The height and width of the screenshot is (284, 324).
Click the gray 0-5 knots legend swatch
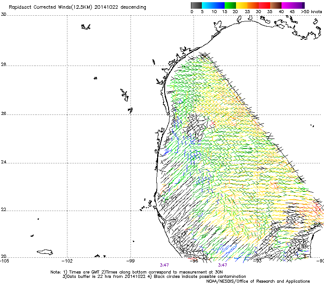tap(196, 5)
